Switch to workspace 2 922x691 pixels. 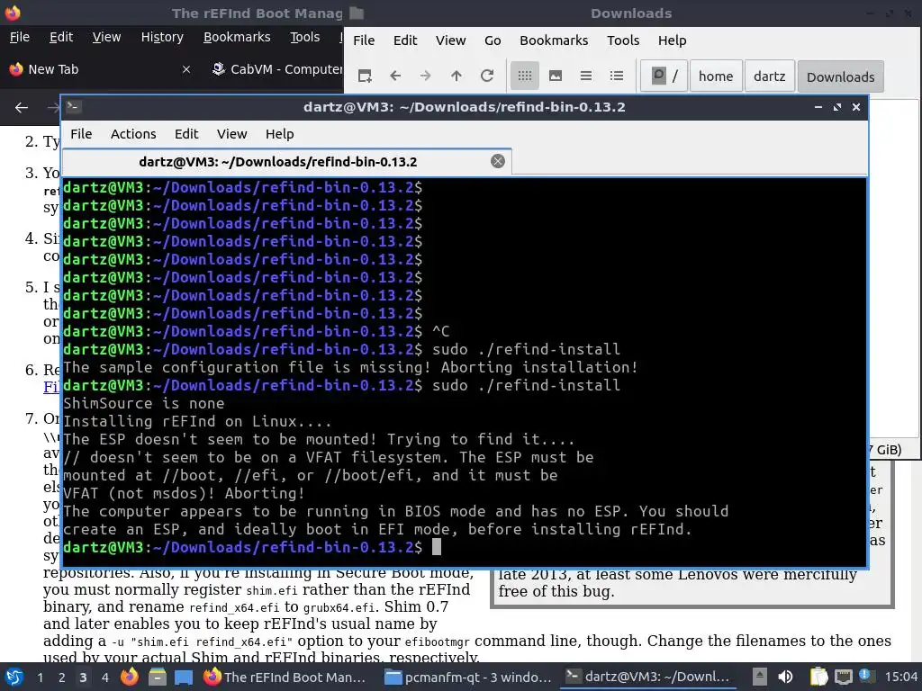coord(61,678)
